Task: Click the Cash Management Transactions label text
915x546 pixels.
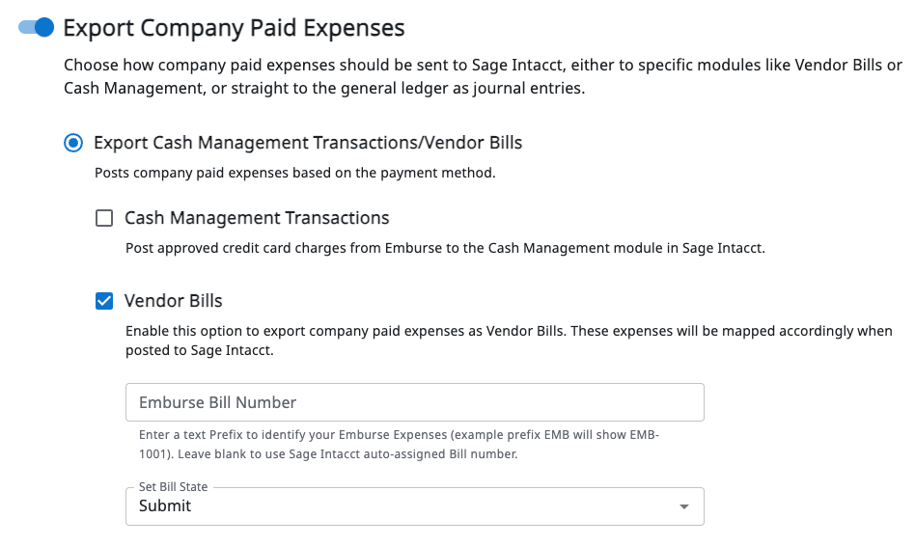Action: (257, 218)
